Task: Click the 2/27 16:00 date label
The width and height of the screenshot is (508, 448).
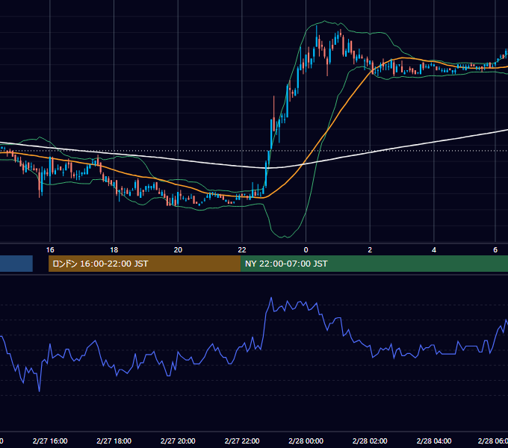Action: (x=50, y=441)
